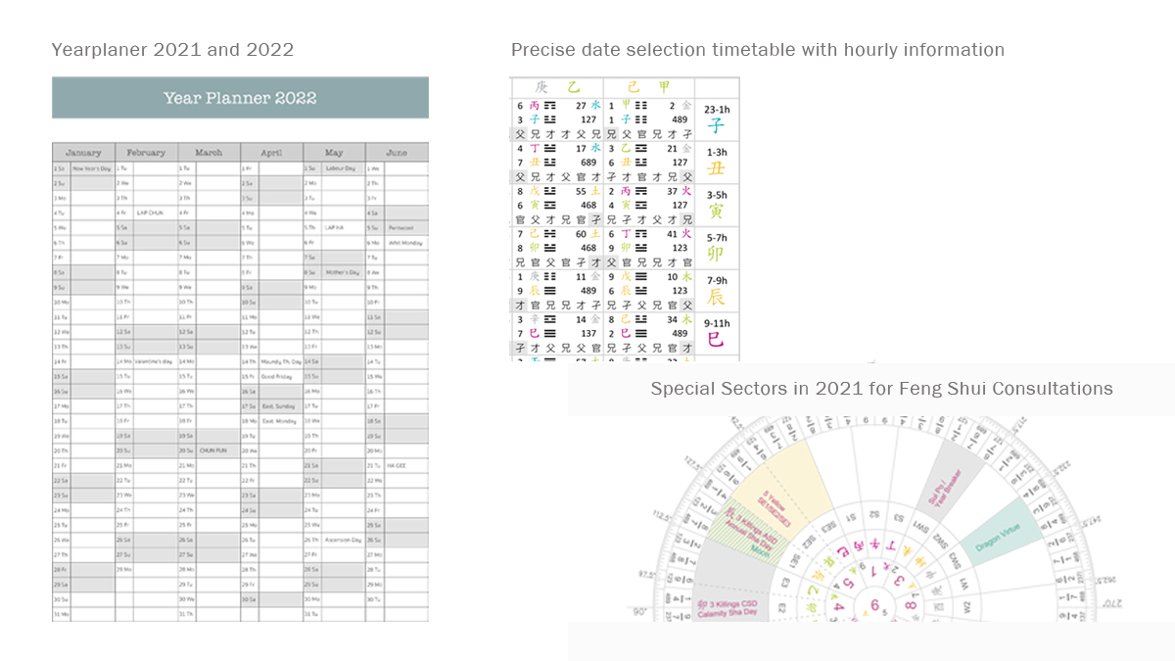Screen dimensions: 1175x661
Task: Click the Valentine's day entry in February
Action: point(153,361)
